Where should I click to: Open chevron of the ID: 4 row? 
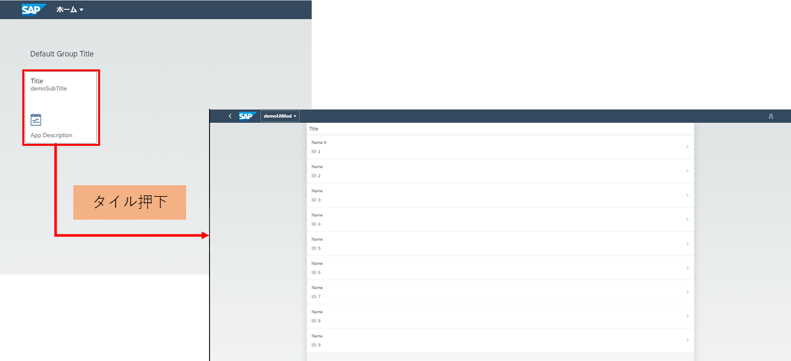pos(687,220)
